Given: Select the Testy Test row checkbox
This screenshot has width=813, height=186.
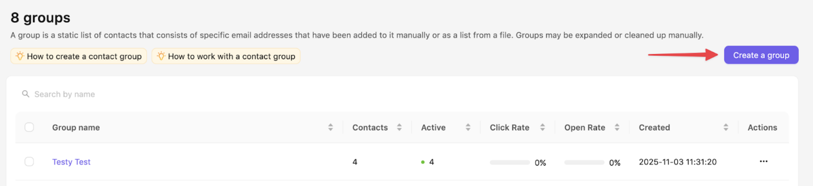Looking at the screenshot, I should [29, 162].
